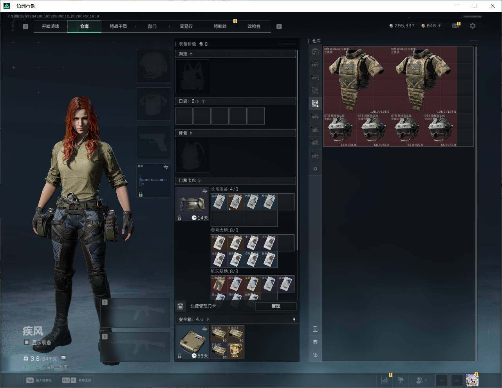Select the GT5 helmet with 56.0/56.0 durability

pyautogui.click(x=373, y=130)
